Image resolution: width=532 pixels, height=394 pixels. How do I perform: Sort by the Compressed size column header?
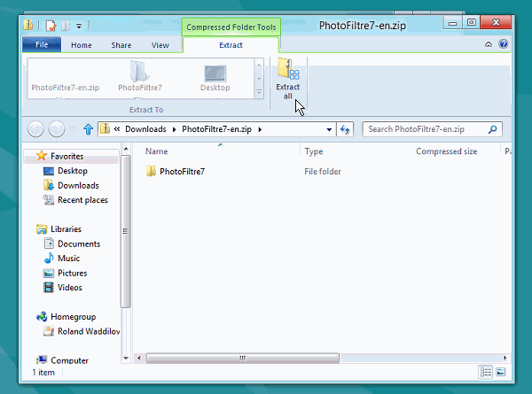pyautogui.click(x=447, y=151)
